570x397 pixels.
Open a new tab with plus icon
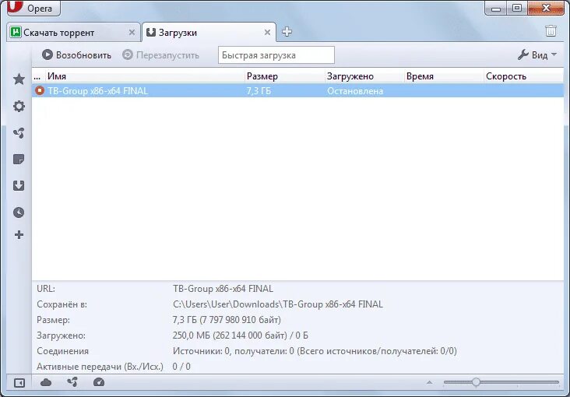pos(287,32)
